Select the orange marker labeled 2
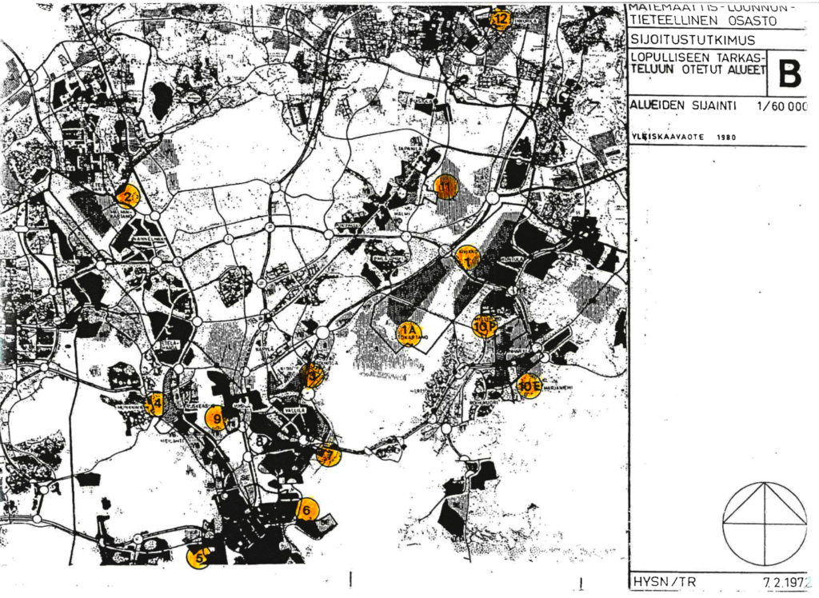Viewport: 819px width, 598px height. tap(127, 196)
